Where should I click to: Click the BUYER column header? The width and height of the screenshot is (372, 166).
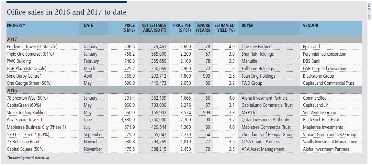pos(247,25)
